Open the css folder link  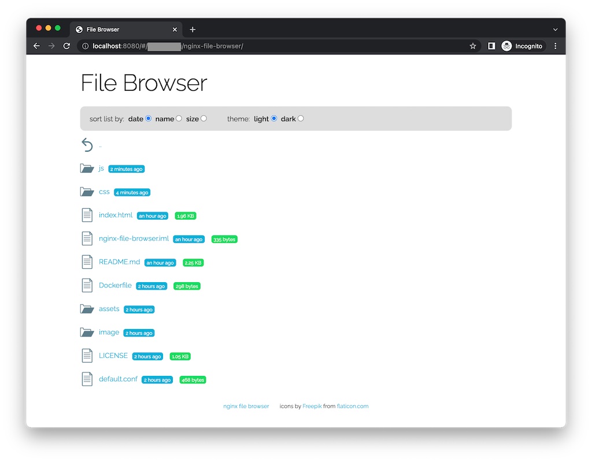coord(104,191)
